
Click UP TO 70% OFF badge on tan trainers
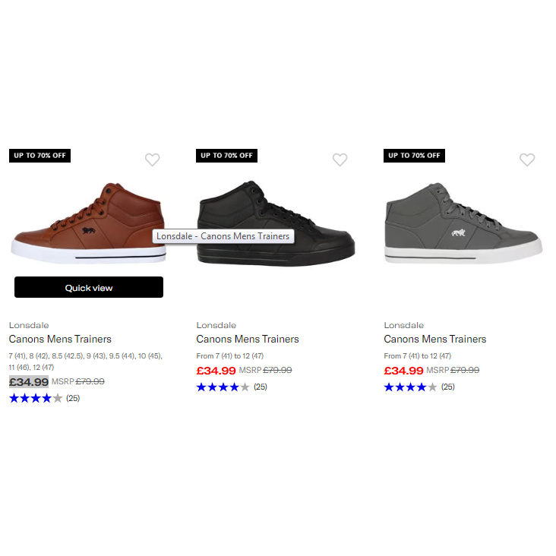click(x=39, y=156)
